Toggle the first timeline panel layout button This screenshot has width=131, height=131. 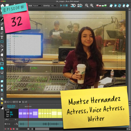tap(8, 102)
